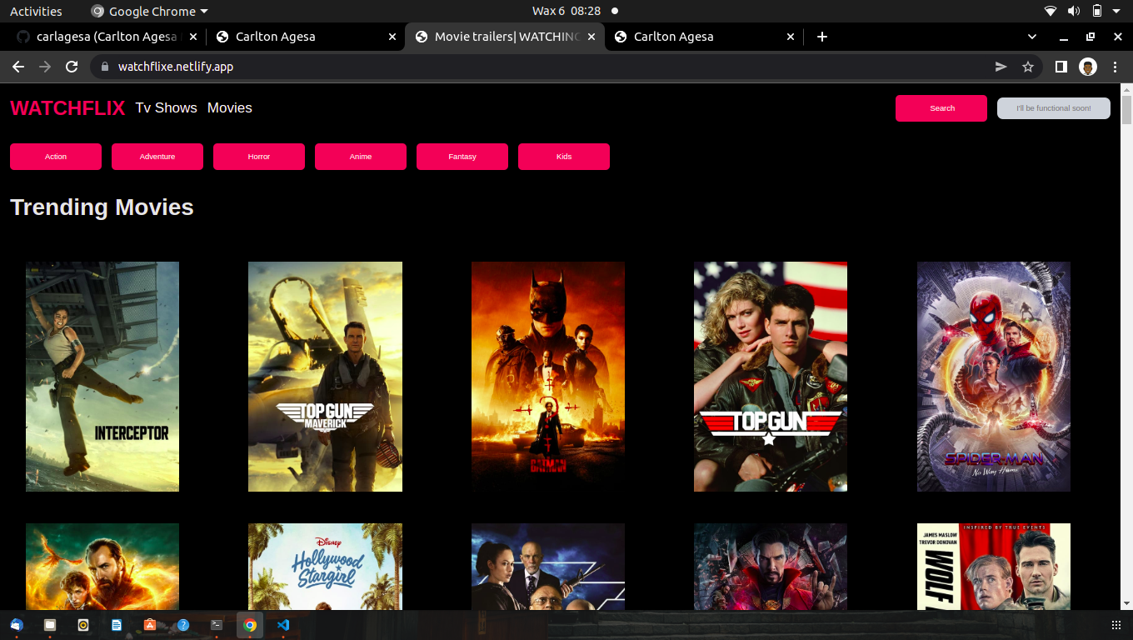Filter by the Kids genre
Image resolution: width=1133 pixels, height=640 pixels.
[x=564, y=157]
